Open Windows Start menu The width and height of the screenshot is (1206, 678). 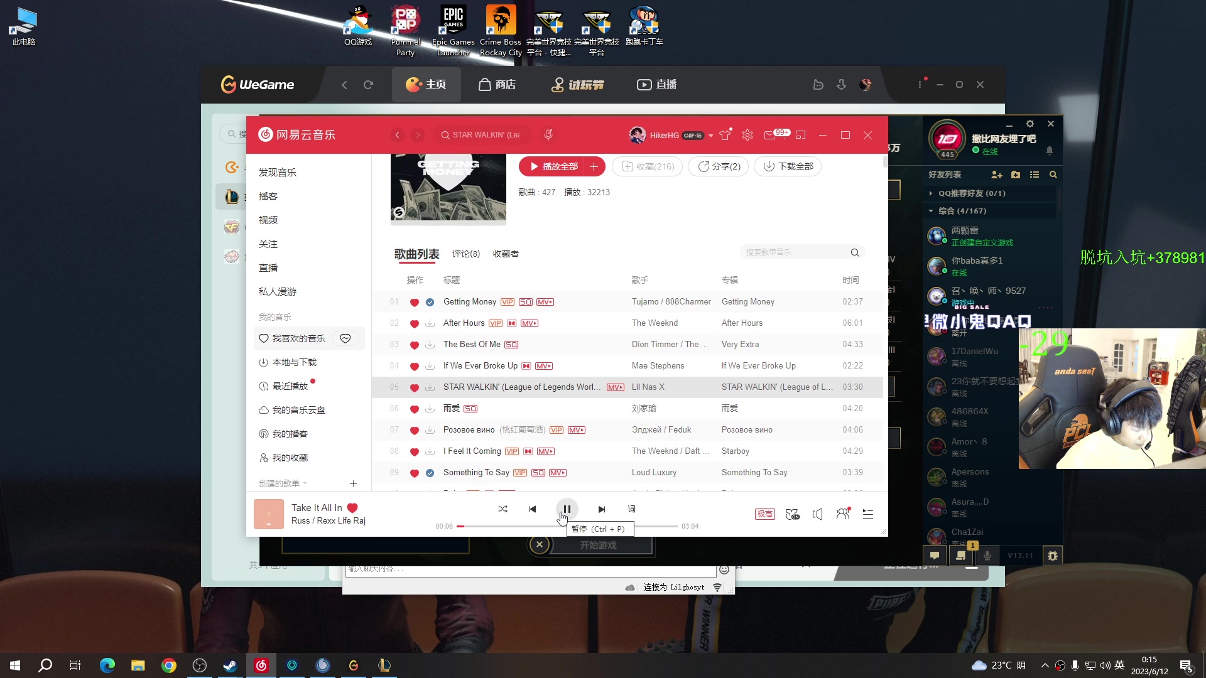[15, 665]
